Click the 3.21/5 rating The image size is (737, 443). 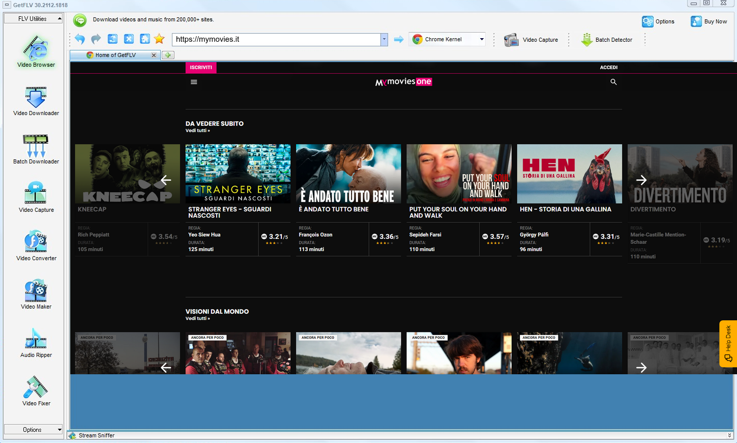(275, 237)
